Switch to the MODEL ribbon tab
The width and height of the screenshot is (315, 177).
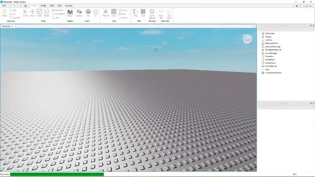click(x=43, y=6)
